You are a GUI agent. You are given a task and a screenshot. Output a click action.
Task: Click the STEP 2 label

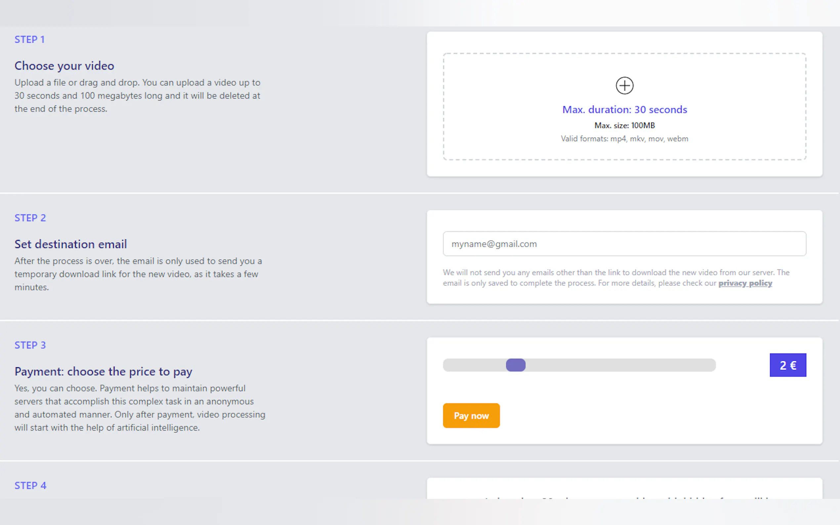[x=30, y=218]
